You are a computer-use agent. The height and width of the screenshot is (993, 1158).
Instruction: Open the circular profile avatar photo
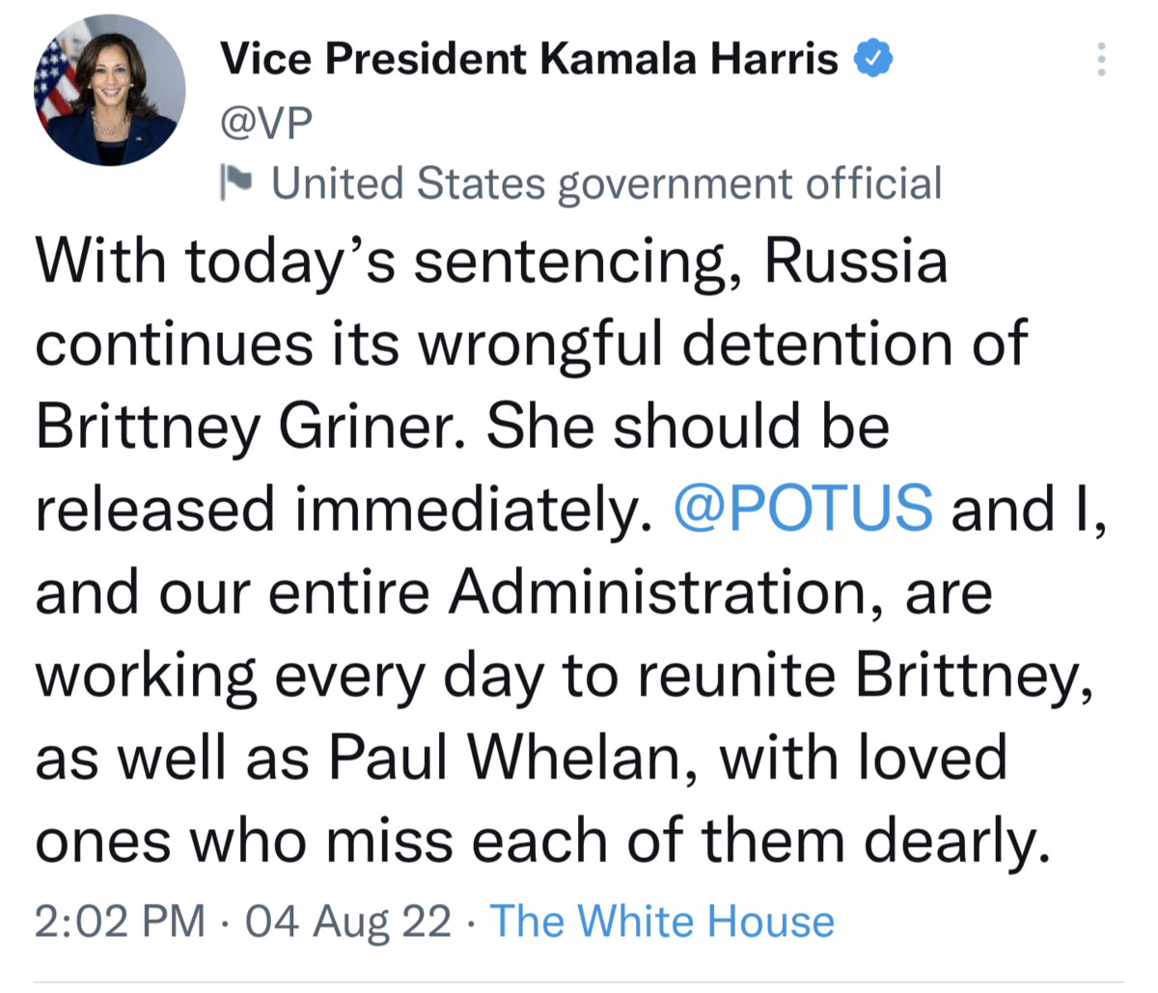click(x=110, y=90)
